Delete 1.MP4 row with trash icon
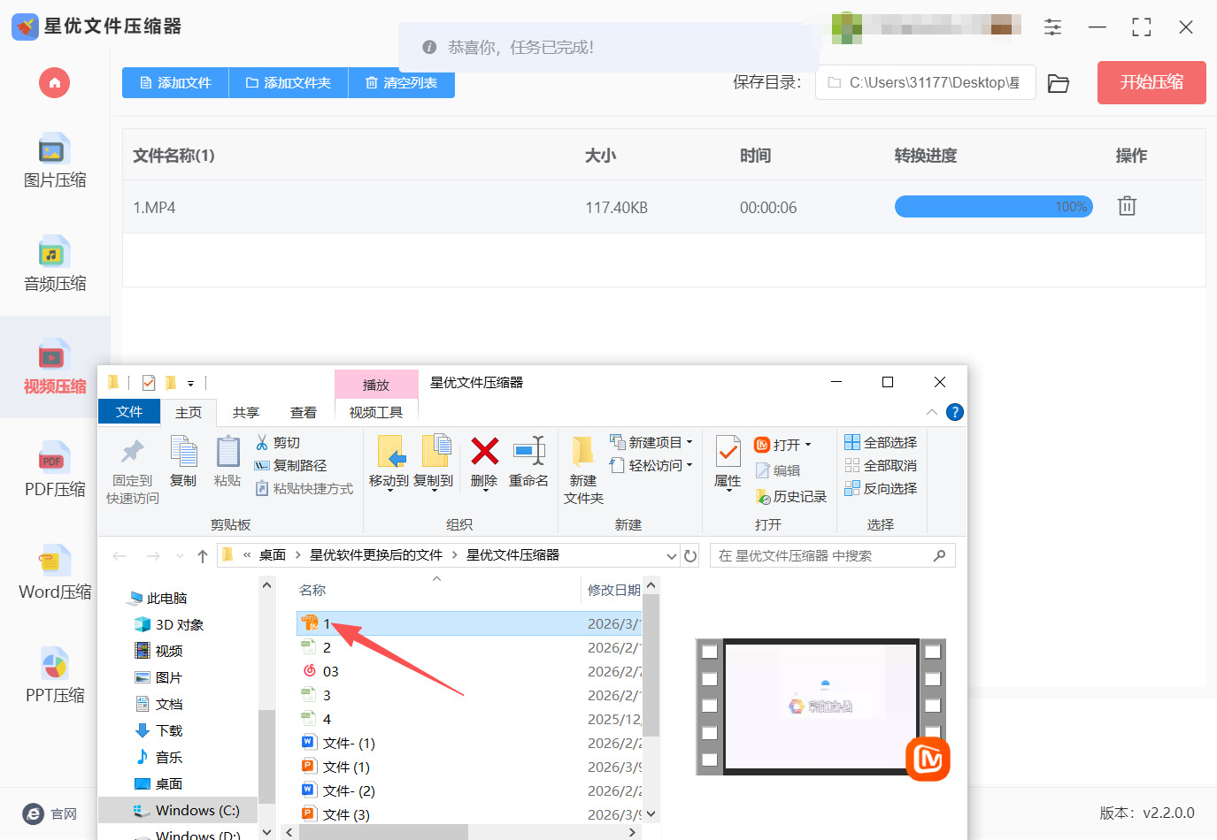 [1127, 207]
